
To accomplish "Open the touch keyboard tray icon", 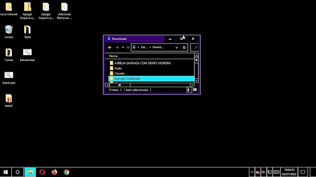I will 276,172.
